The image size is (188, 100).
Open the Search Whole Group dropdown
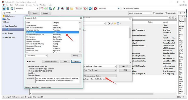[x=151, y=13]
